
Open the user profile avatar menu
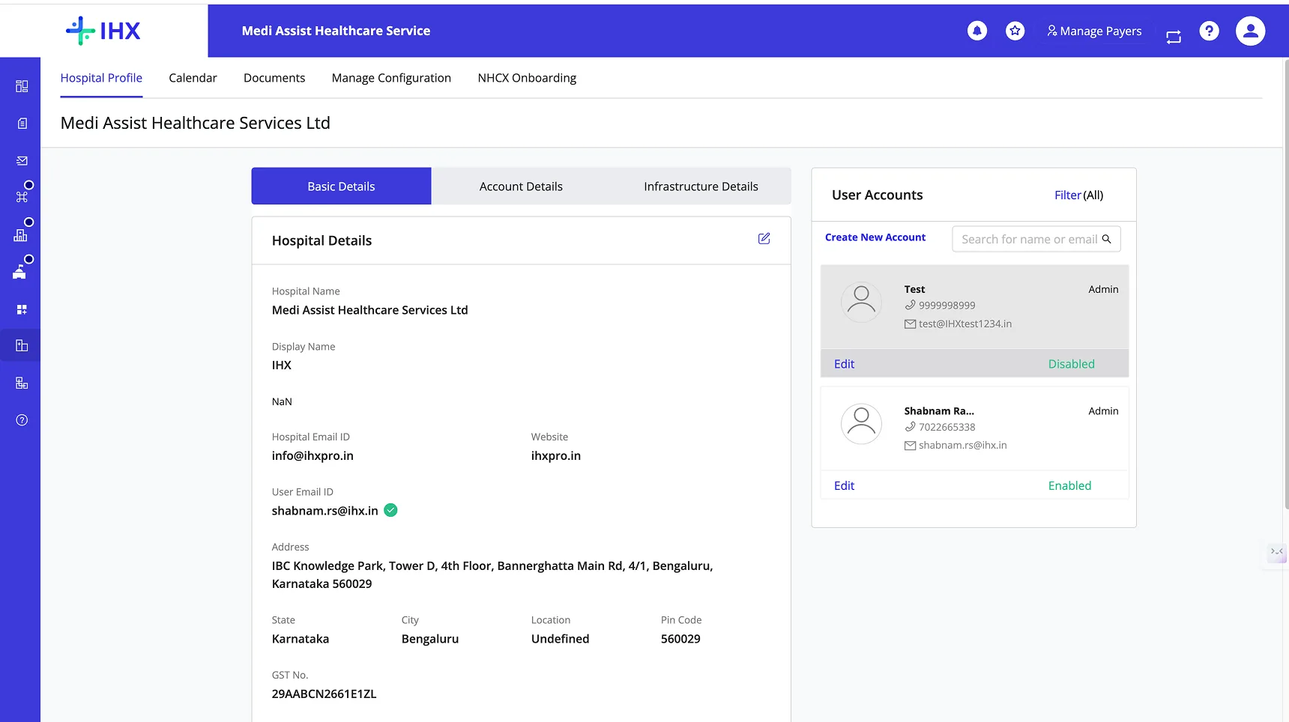[1250, 31]
